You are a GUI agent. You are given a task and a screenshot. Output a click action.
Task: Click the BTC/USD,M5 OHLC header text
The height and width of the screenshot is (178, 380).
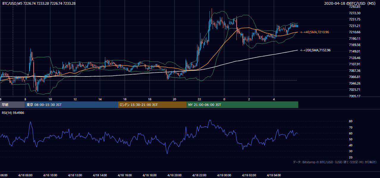point(39,3)
